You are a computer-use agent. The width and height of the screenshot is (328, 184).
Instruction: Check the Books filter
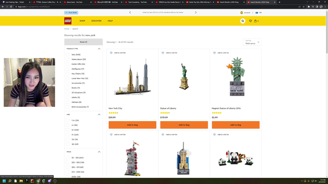point(68,88)
